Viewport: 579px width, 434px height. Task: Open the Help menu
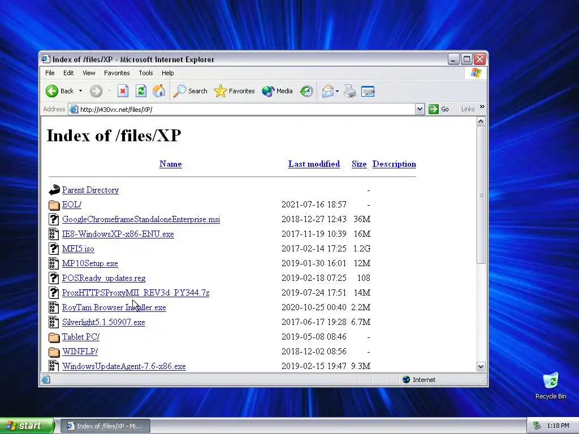pos(167,73)
